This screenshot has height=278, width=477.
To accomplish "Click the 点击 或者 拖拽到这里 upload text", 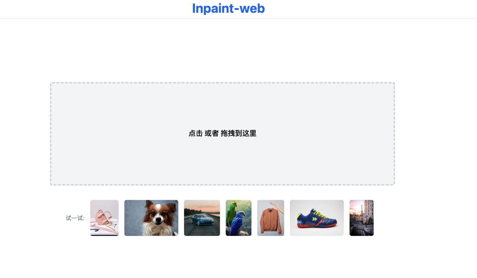I will (x=223, y=133).
